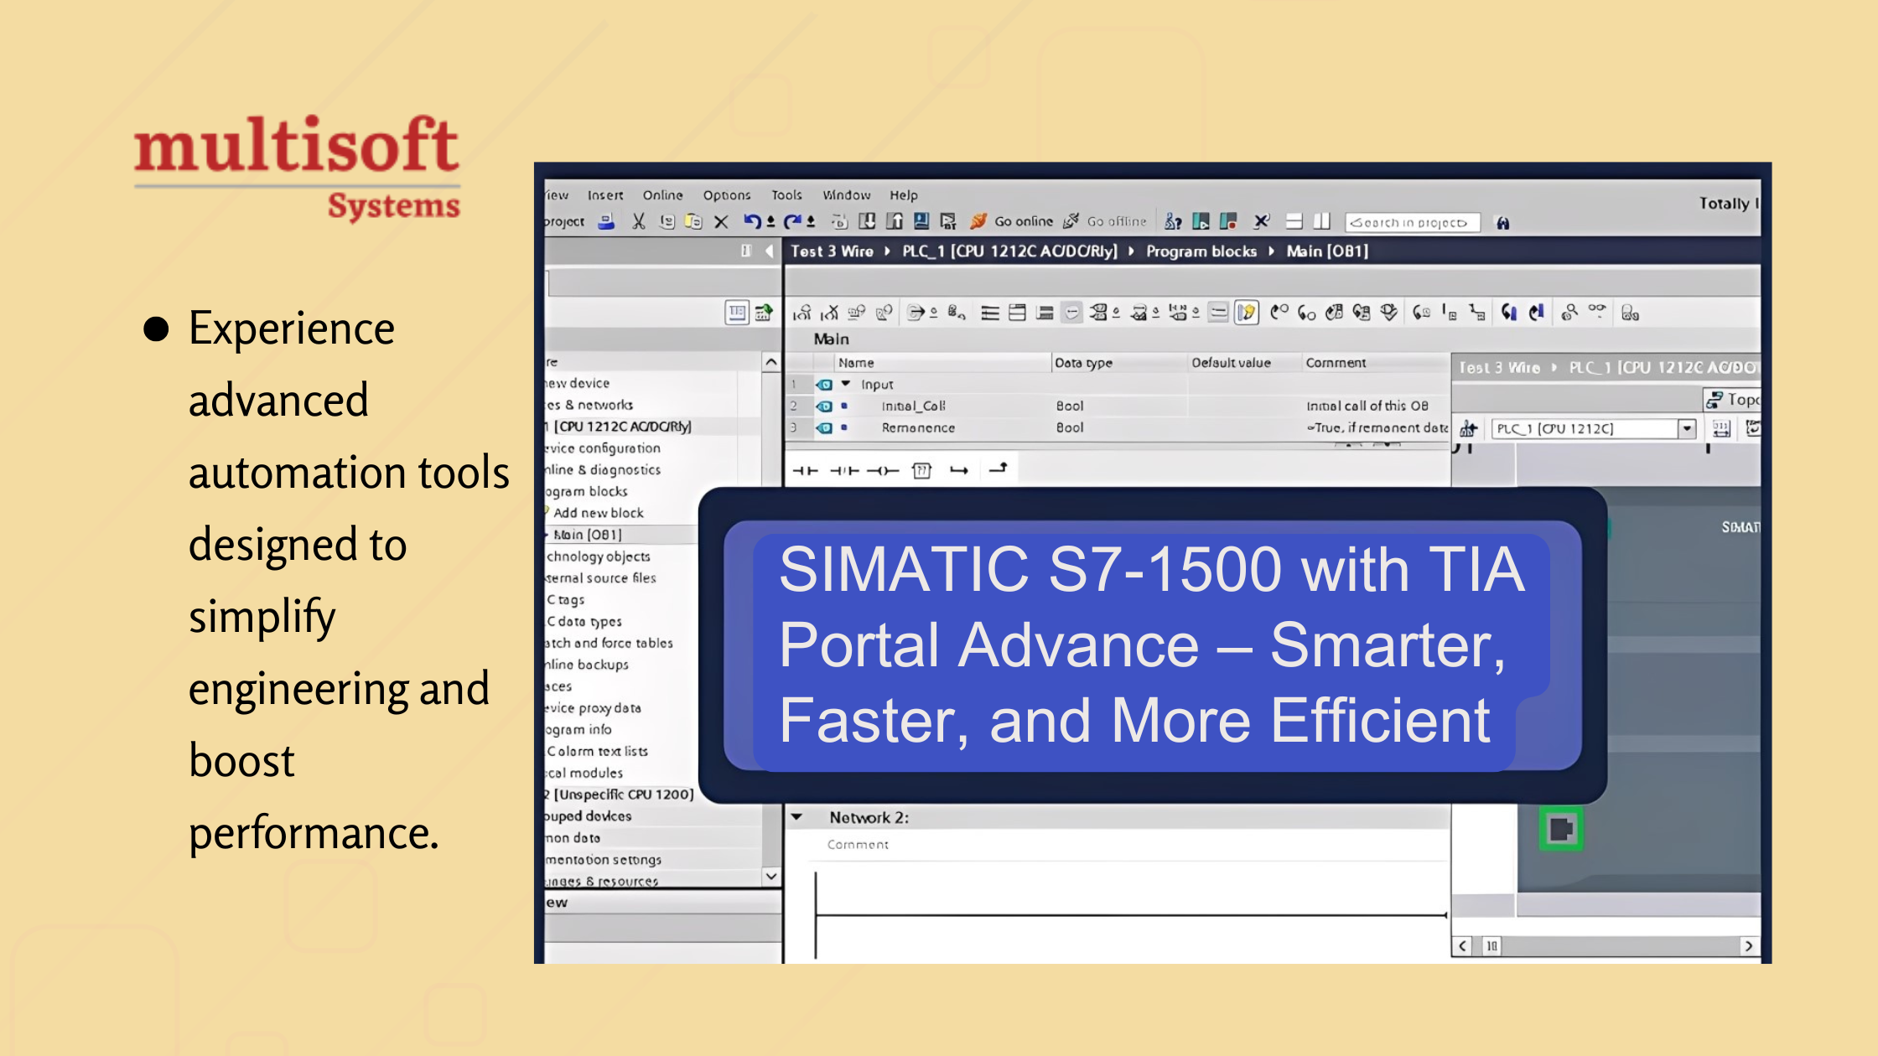Collapse the Input section in interface table
Screen dimensions: 1878x1056
(x=846, y=384)
